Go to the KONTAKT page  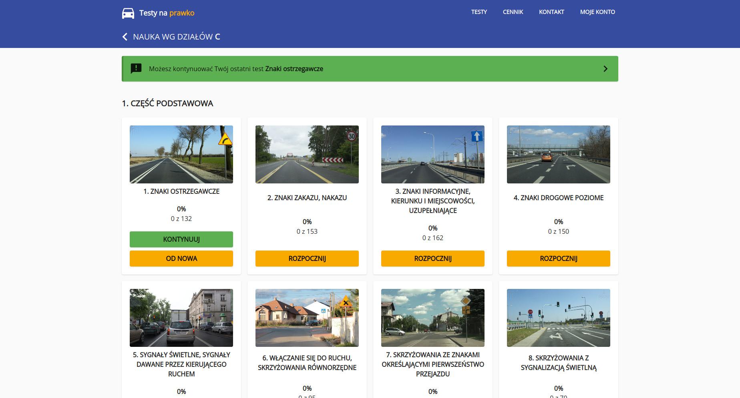pos(551,12)
